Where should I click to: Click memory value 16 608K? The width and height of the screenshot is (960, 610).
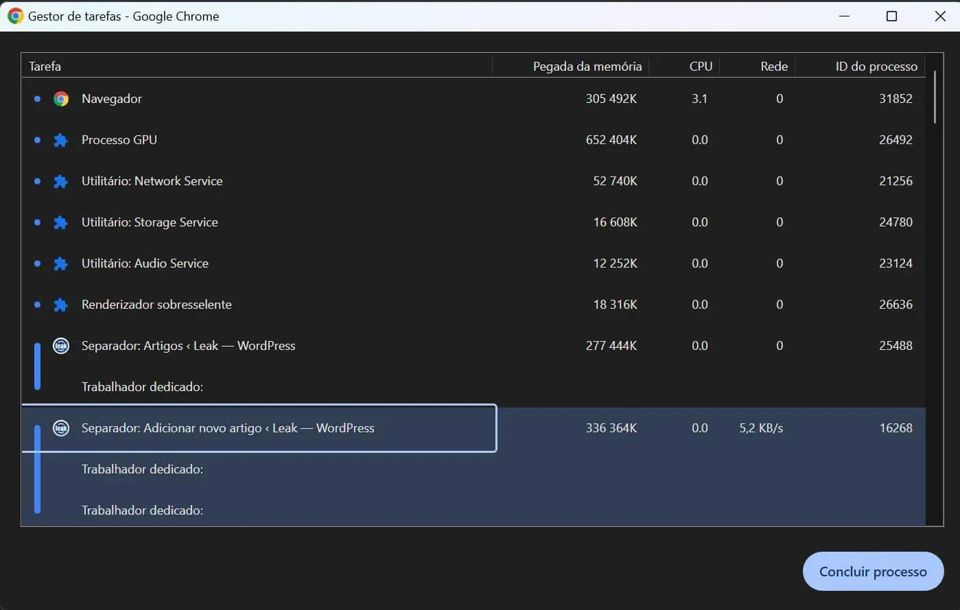tap(615, 222)
